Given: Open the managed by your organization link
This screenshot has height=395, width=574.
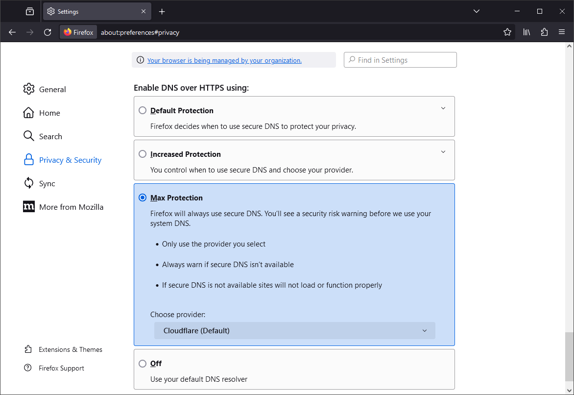Looking at the screenshot, I should pos(224,60).
